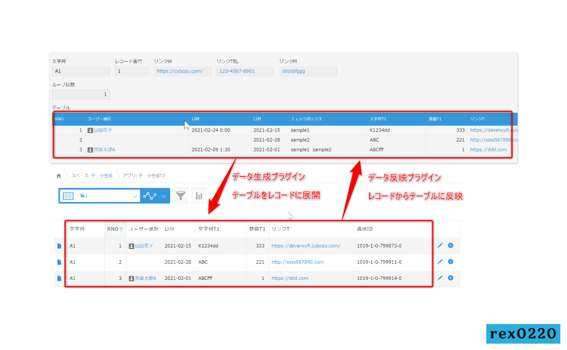Select cell 2021-02-24 0:00 in upper table
The image size is (567, 350).
(x=210, y=130)
